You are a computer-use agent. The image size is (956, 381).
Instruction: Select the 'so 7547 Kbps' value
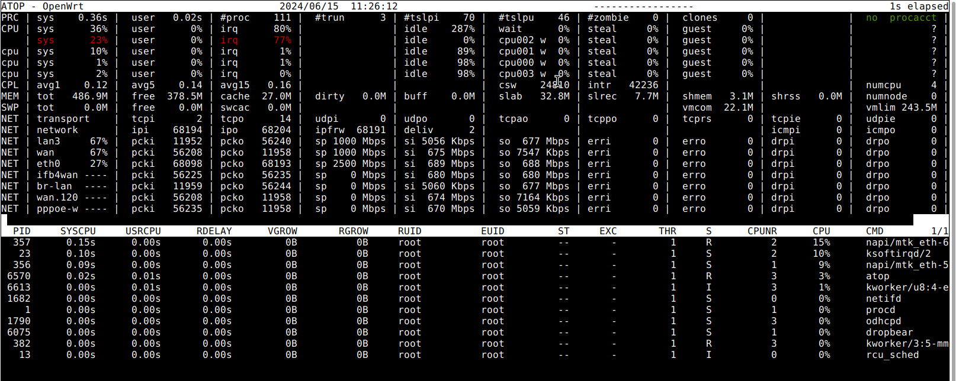(534, 153)
